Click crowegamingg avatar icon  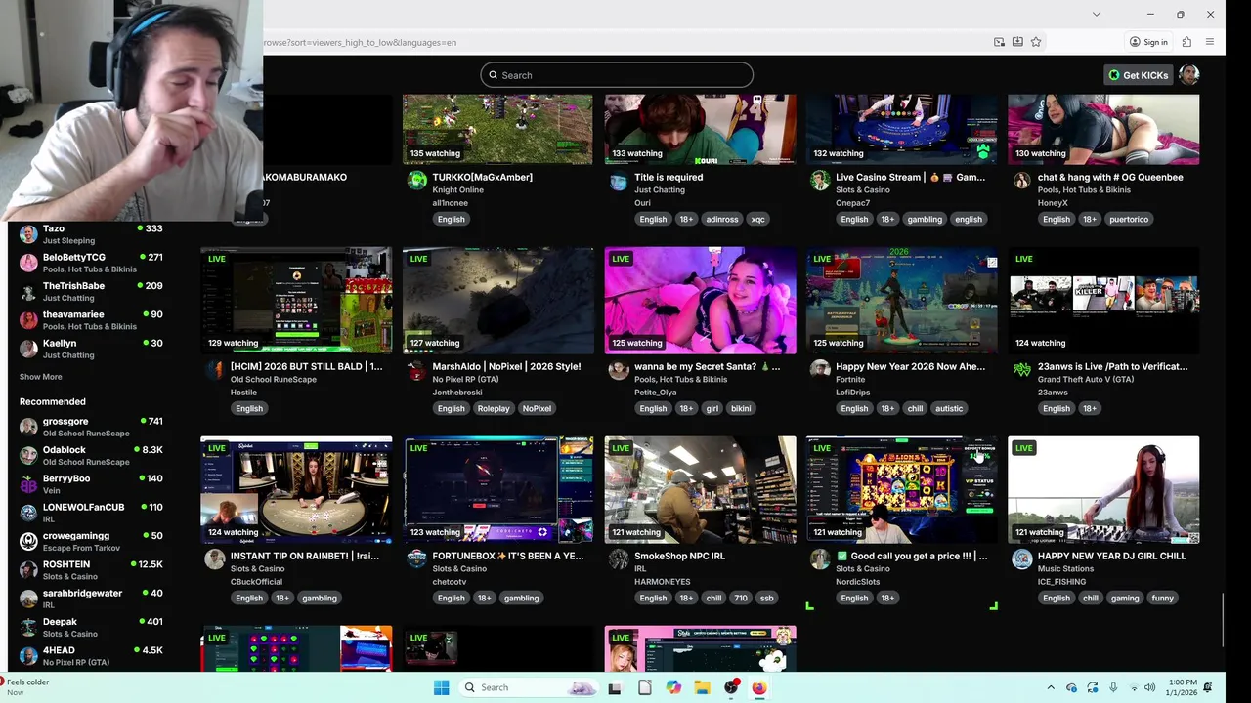coord(28,541)
